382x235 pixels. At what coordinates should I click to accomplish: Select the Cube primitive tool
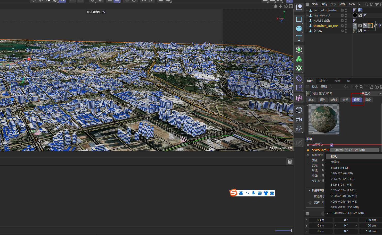tap(299, 29)
